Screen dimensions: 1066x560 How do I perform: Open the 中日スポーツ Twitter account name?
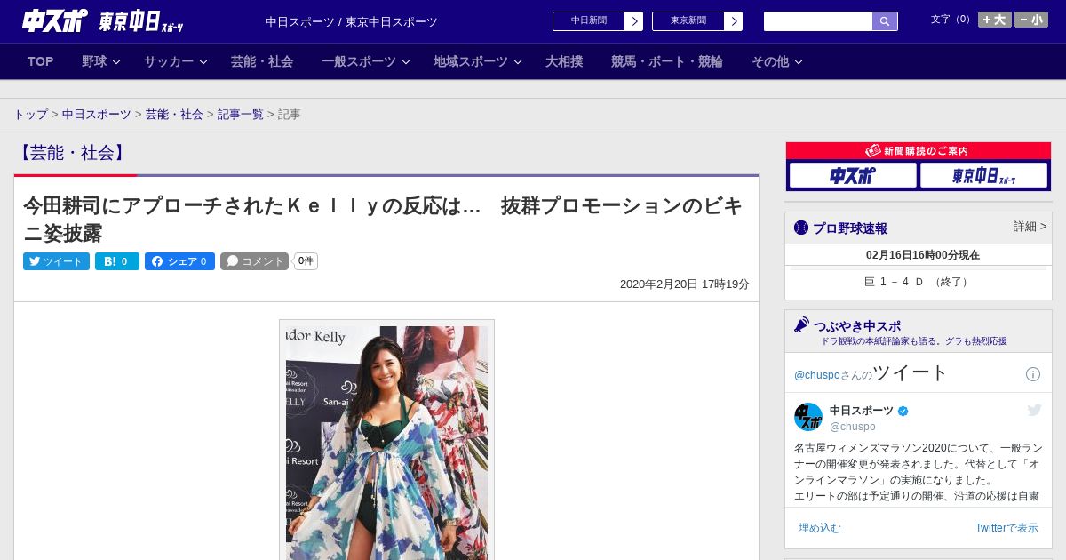coord(862,411)
